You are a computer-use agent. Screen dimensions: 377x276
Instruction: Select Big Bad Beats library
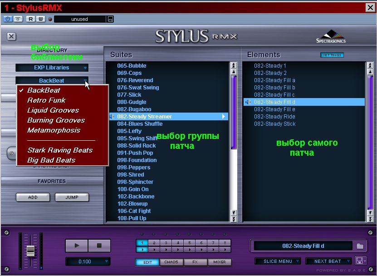click(51, 160)
